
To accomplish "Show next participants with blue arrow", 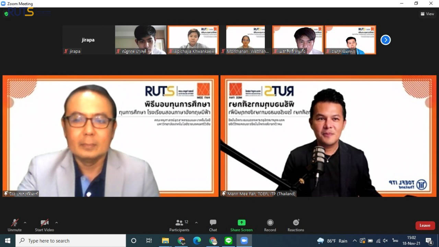I will (x=385, y=40).
